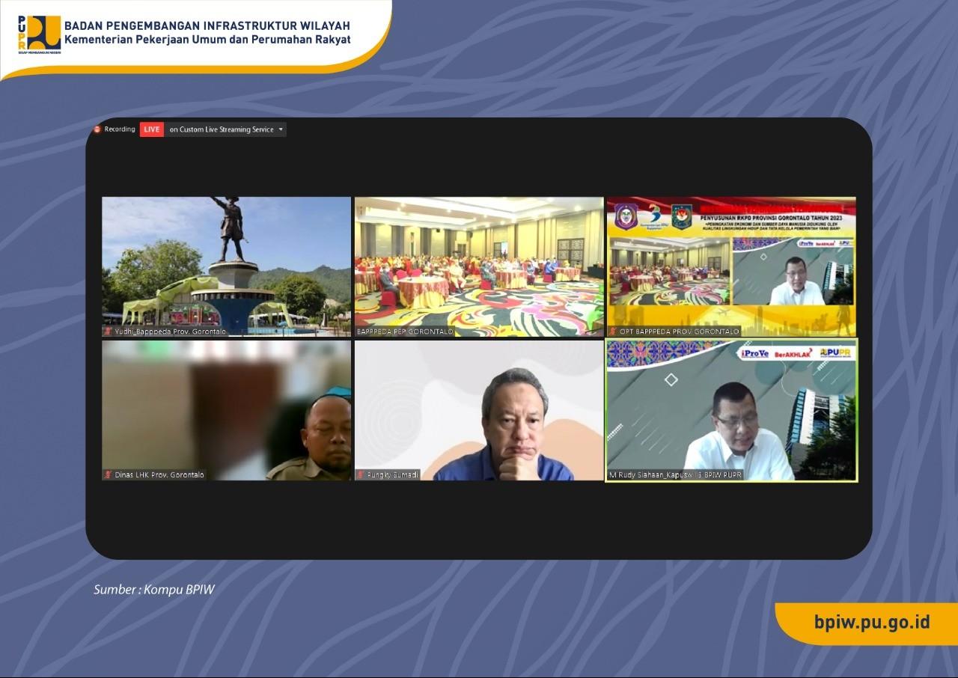Screen dimensions: 958x678
Task: Click the muted mic icon beside Yudhi_Bapppeda
Action: [x=109, y=331]
